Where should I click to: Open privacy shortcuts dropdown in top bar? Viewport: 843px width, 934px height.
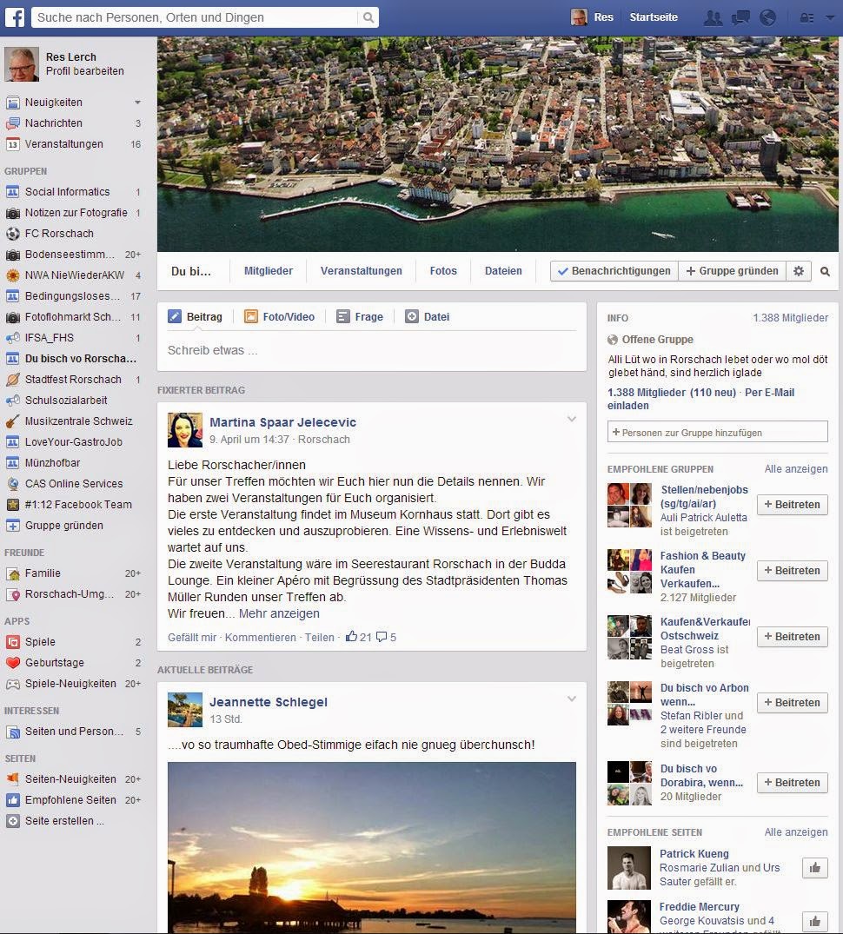pos(809,17)
